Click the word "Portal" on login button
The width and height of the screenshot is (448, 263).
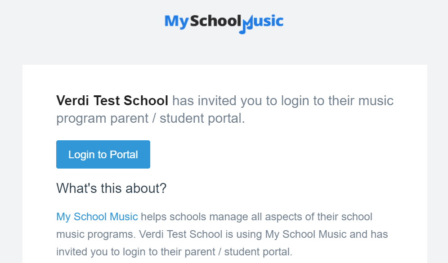pyautogui.click(x=124, y=155)
